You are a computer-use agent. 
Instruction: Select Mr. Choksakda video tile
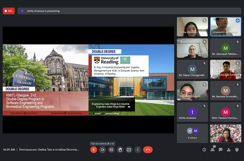click(x=226, y=69)
